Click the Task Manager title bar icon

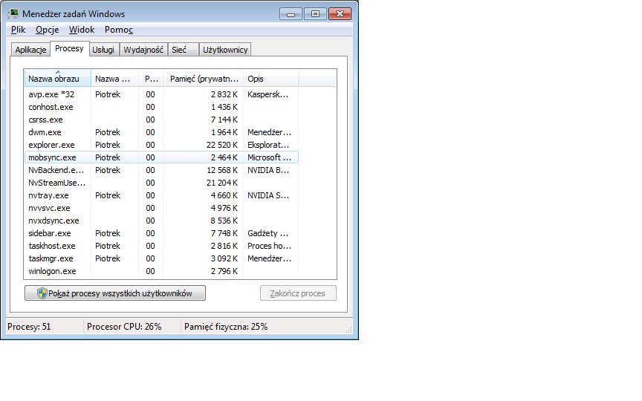13,13
